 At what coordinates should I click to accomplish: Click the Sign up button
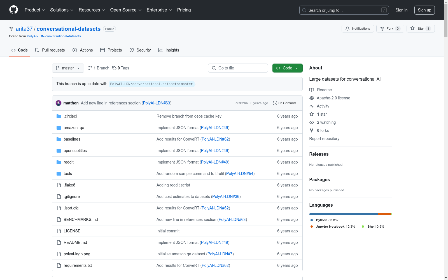(424, 10)
